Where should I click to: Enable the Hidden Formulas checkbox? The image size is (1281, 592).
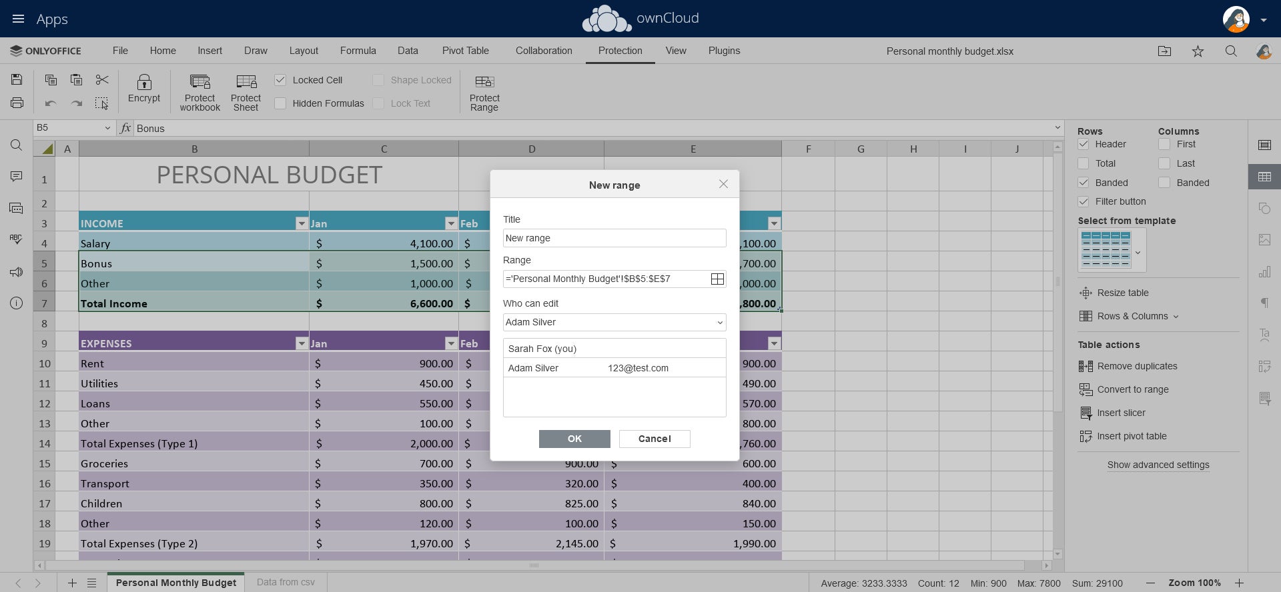[x=280, y=103]
